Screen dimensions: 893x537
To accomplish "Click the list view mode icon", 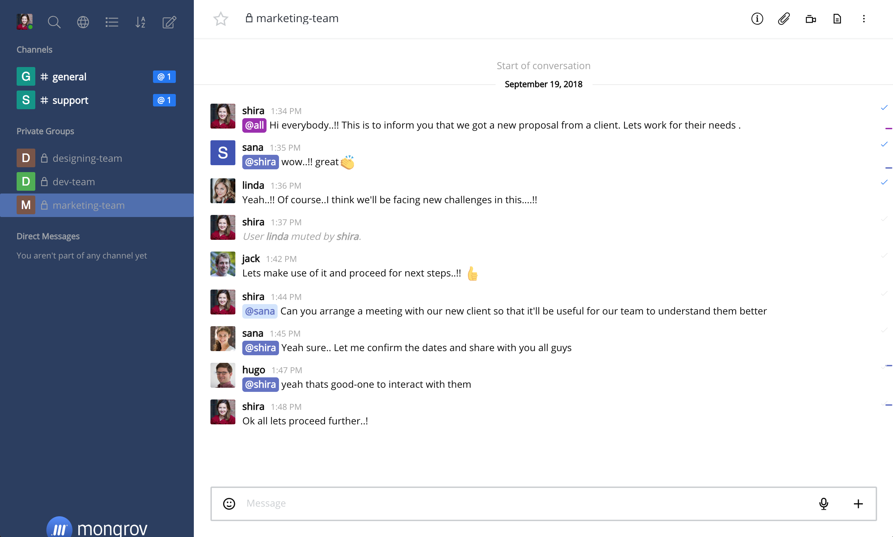I will click(111, 22).
